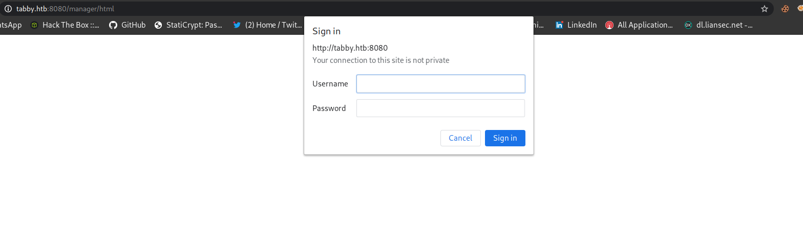Bookmark this page with the star icon
The height and width of the screenshot is (241, 803).
point(765,8)
